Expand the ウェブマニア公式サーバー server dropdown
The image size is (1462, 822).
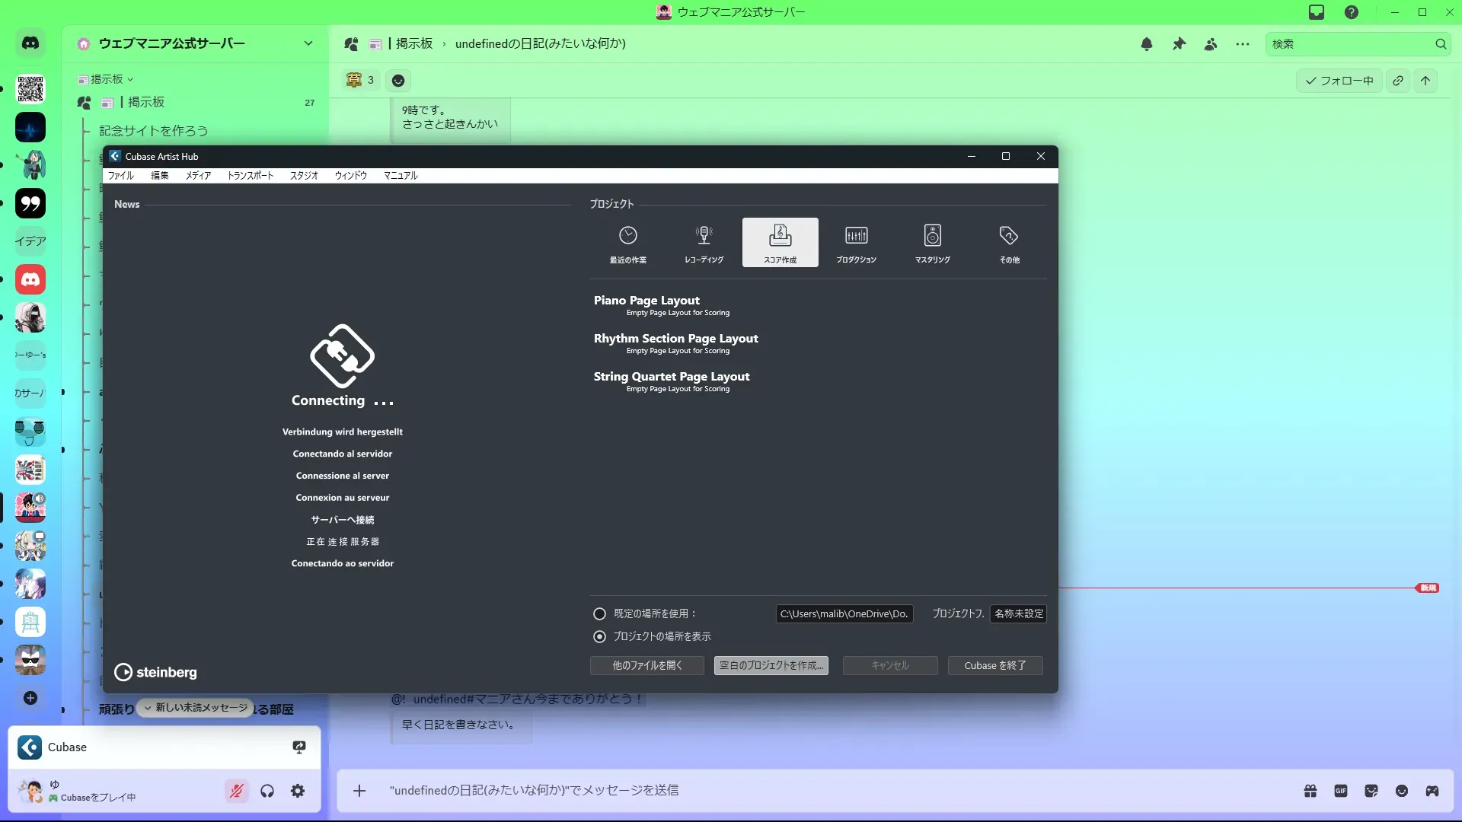coord(308,43)
